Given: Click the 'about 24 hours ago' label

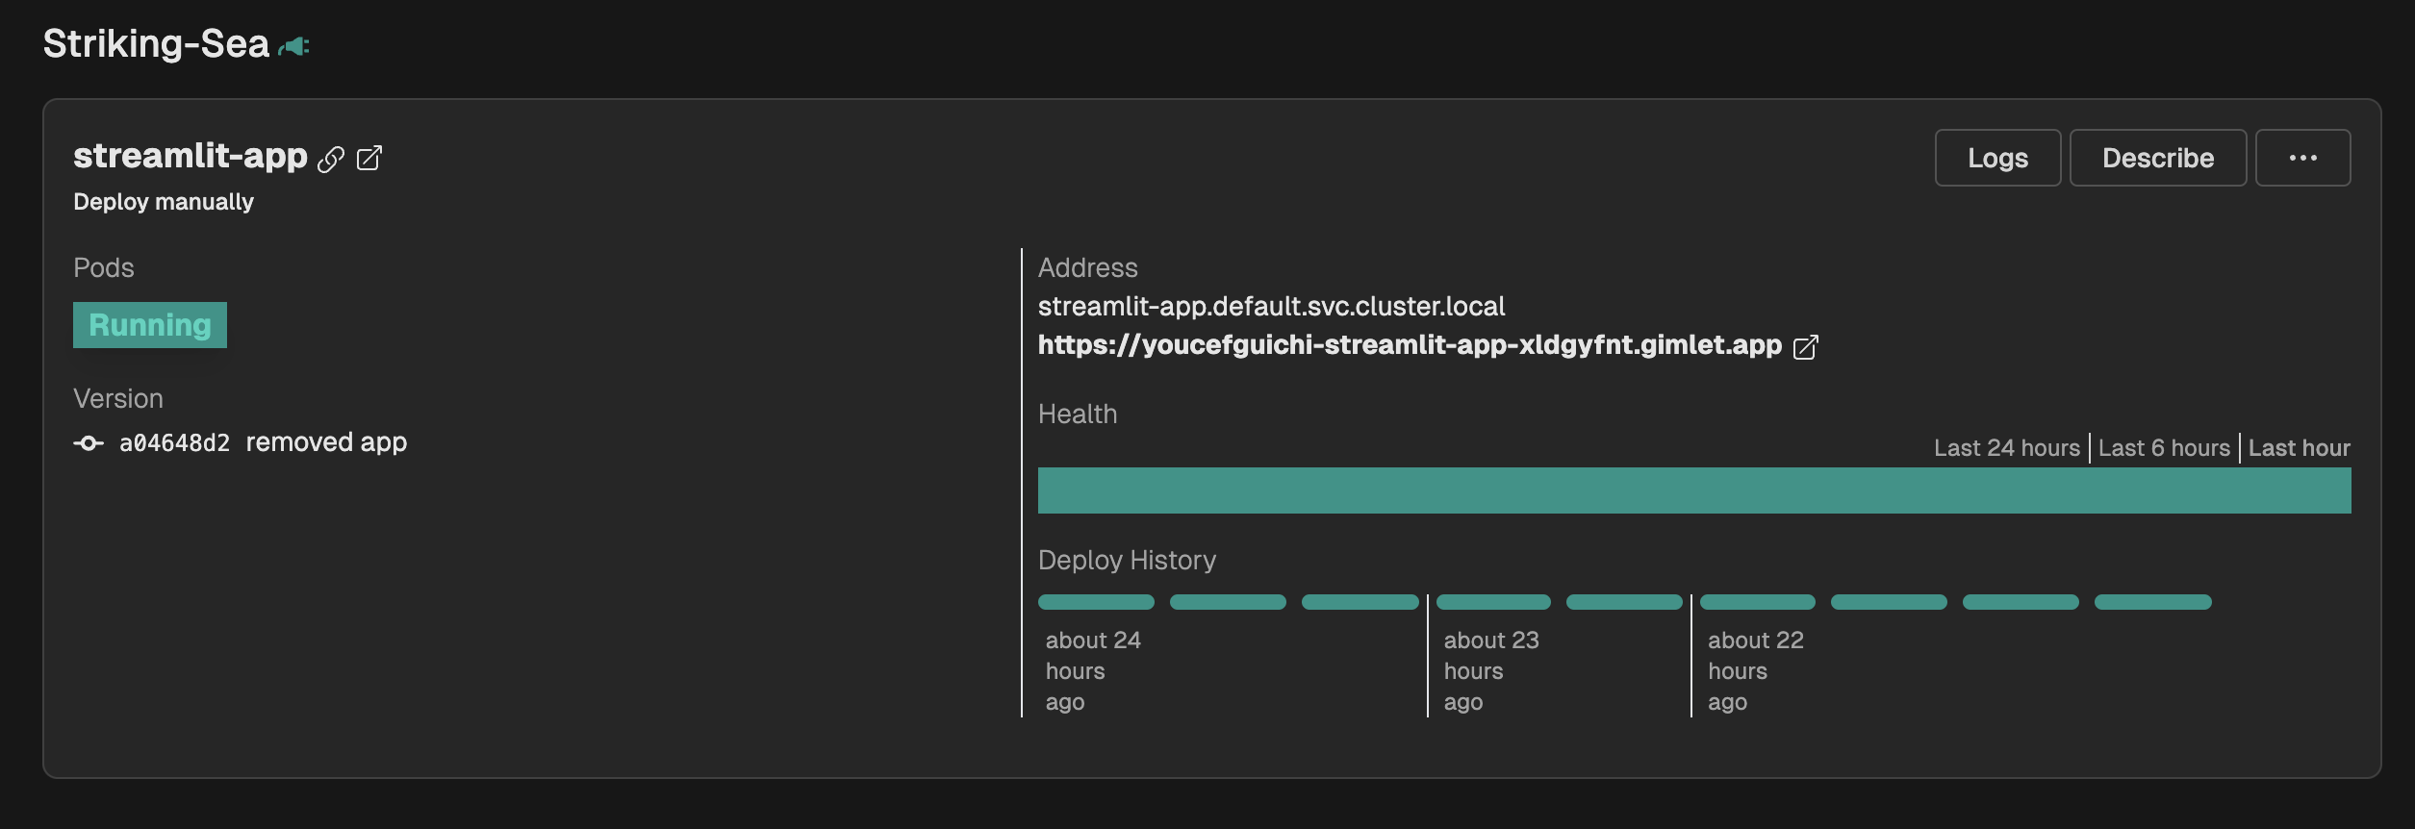Looking at the screenshot, I should pyautogui.click(x=1093, y=671).
